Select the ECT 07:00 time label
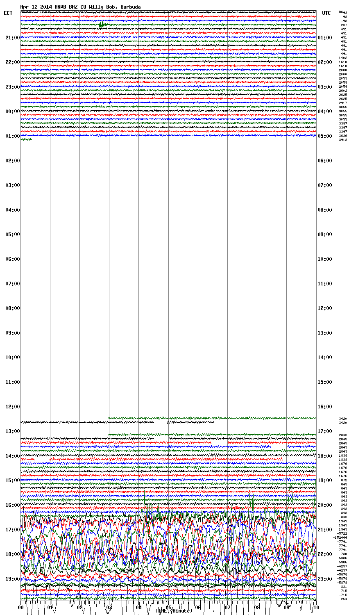 (13, 284)
